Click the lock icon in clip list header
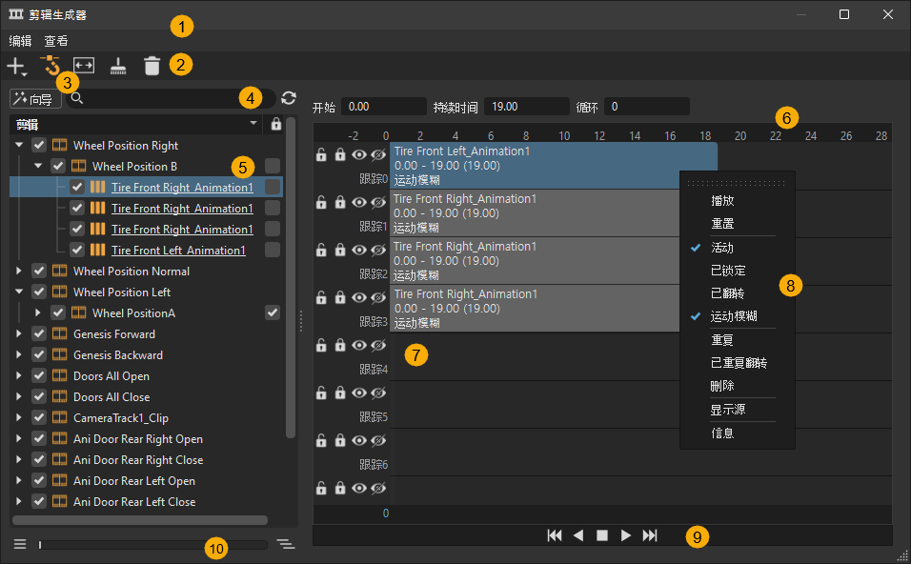Image resolution: width=911 pixels, height=564 pixels. (x=276, y=124)
